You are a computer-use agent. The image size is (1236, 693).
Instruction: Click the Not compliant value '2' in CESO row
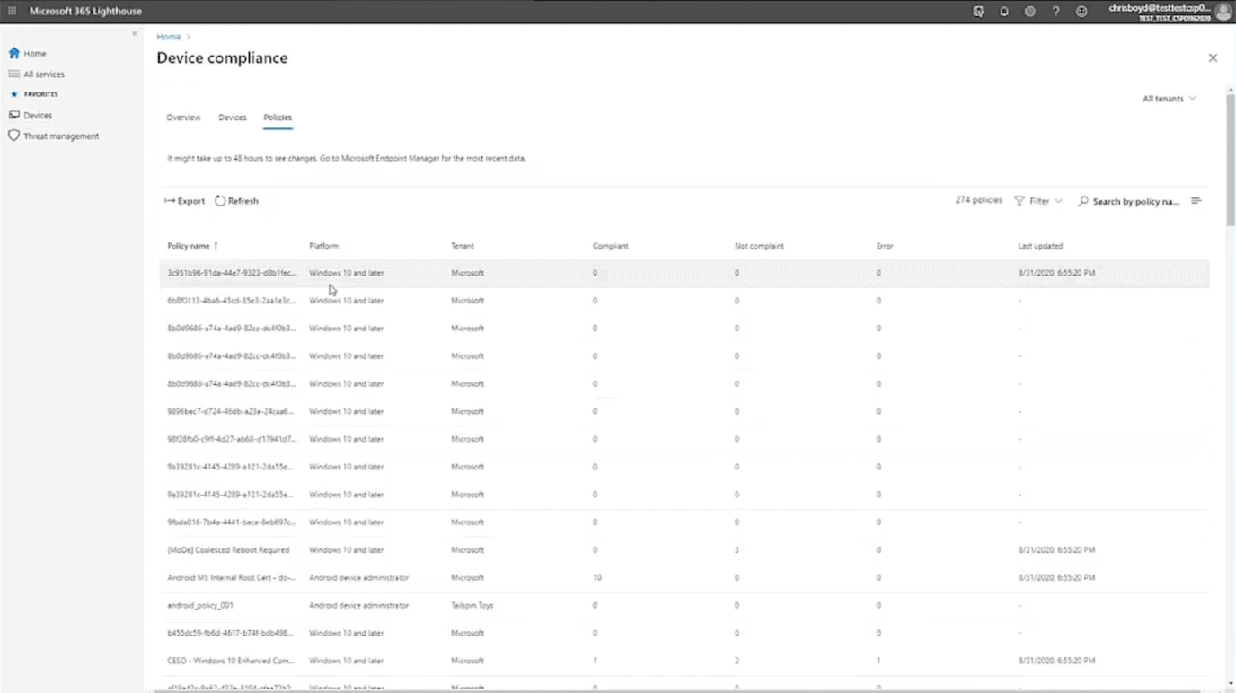coord(737,661)
